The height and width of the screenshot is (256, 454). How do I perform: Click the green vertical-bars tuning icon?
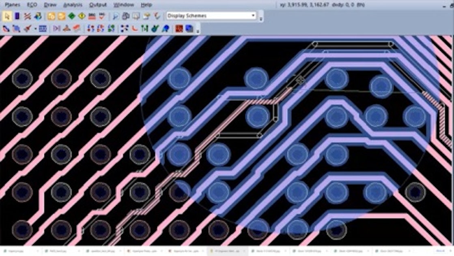click(x=144, y=28)
